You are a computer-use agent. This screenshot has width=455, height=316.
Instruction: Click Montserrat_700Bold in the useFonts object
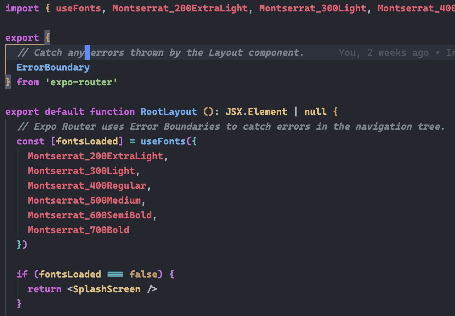[x=78, y=230]
